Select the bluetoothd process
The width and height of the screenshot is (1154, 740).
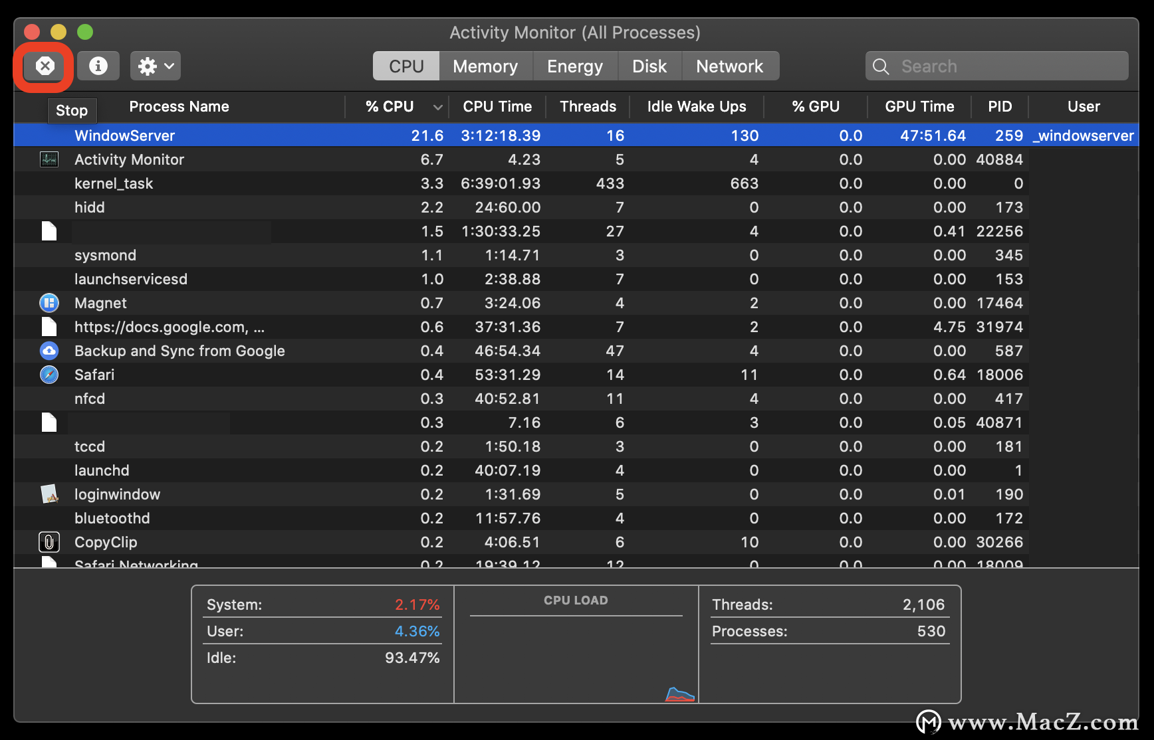pyautogui.click(x=112, y=518)
